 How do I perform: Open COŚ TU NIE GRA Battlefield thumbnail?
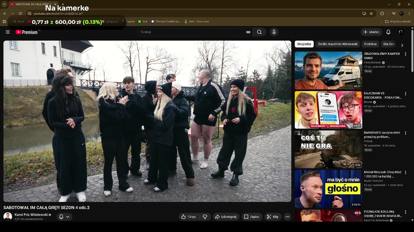pos(328,149)
